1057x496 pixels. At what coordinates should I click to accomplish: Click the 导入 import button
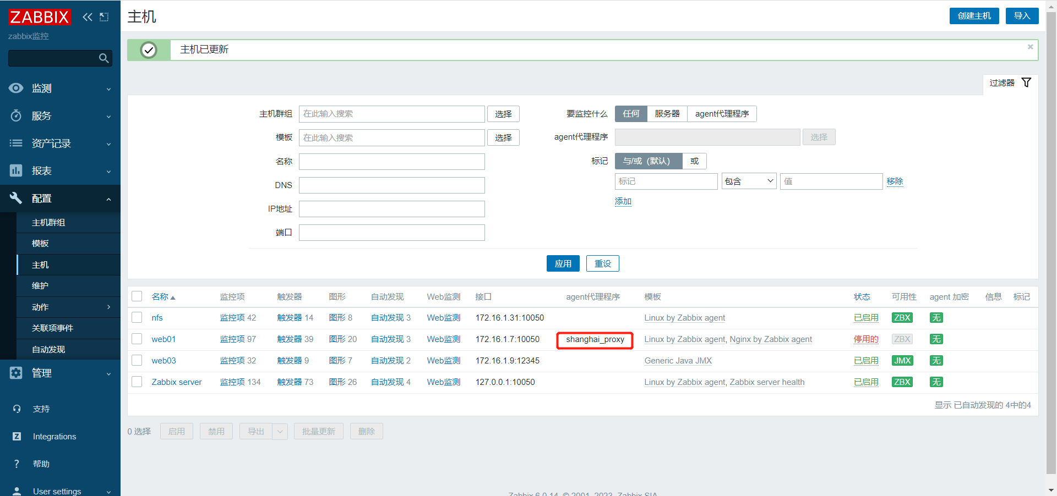pyautogui.click(x=1022, y=16)
